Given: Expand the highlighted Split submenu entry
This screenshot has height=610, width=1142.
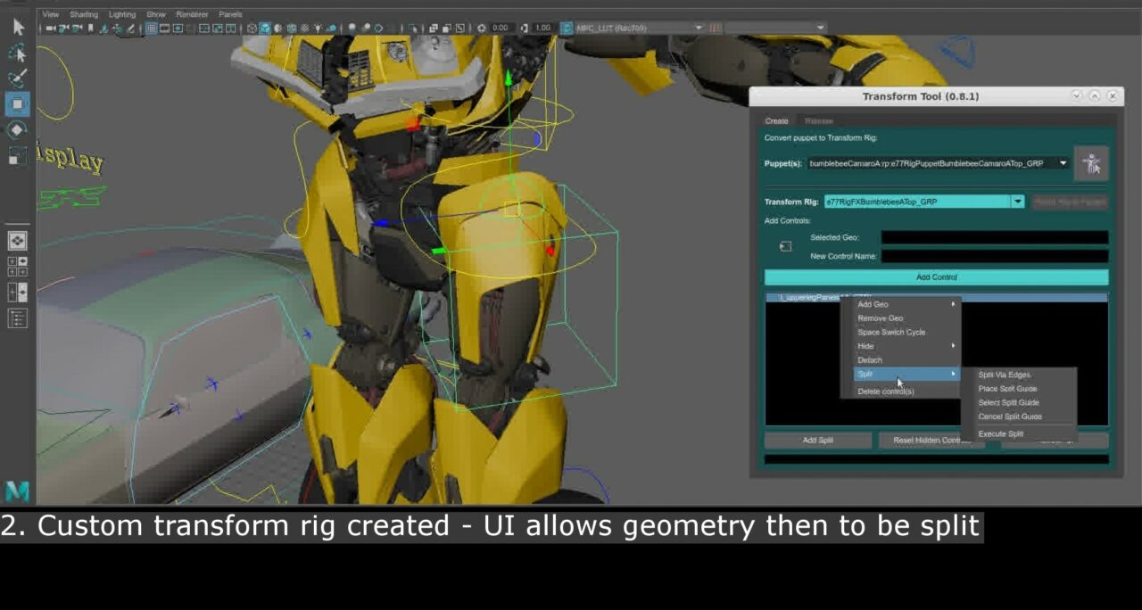Looking at the screenshot, I should click(x=906, y=374).
